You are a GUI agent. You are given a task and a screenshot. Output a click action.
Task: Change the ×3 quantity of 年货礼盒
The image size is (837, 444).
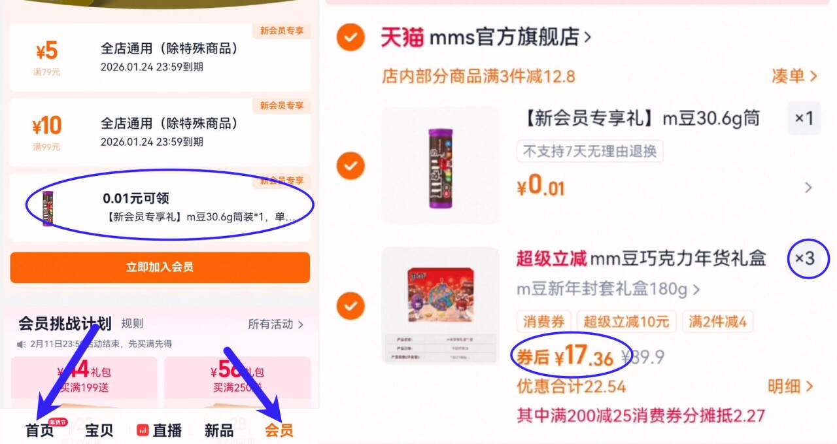coord(805,259)
